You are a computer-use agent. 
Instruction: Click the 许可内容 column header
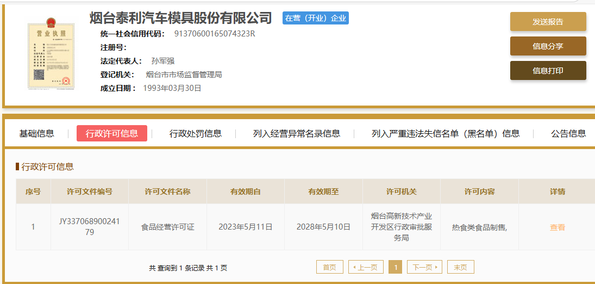tap(480, 191)
